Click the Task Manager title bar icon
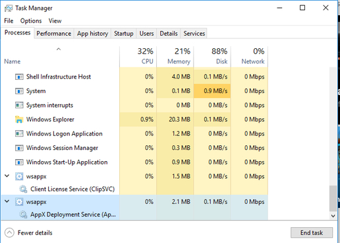Screen dimensions: 340x243 [9, 8]
